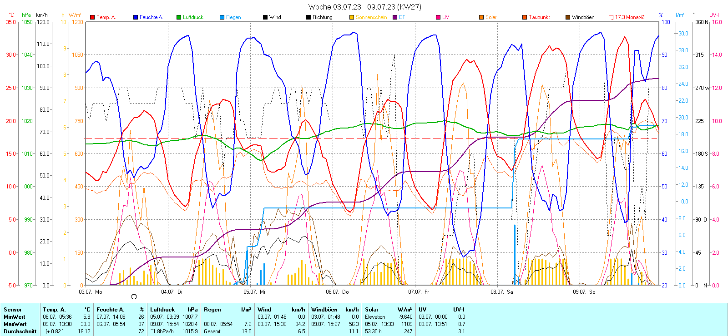Select the 08.07. Sa date label
The height and width of the screenshot is (336, 728).
(x=501, y=292)
